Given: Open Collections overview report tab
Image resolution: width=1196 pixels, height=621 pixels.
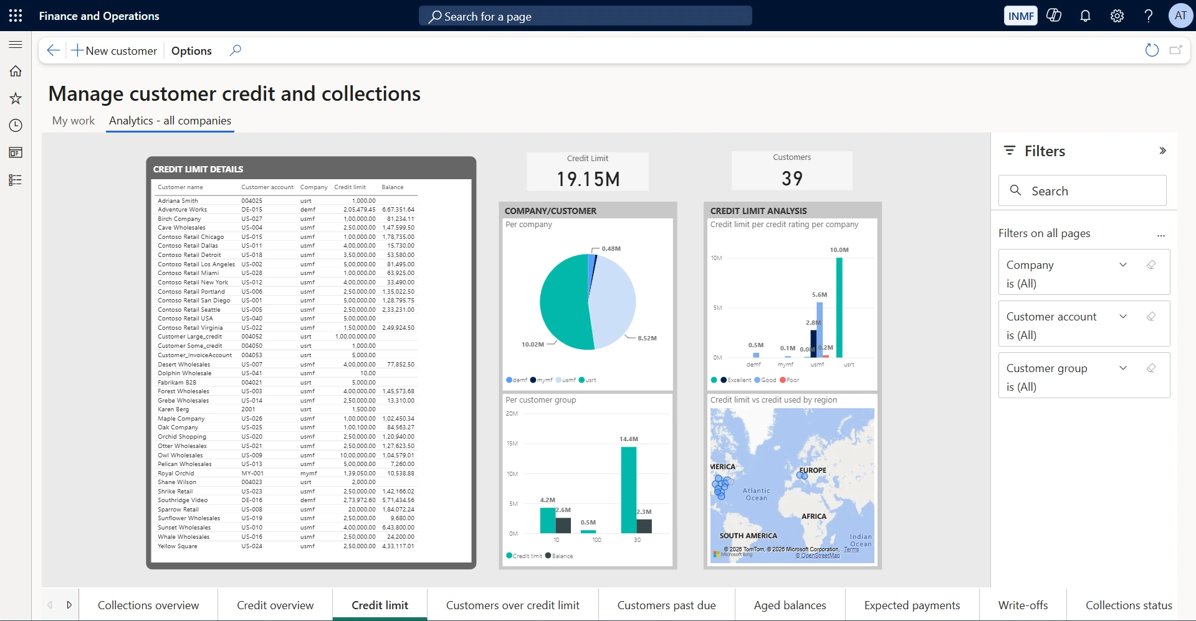Looking at the screenshot, I should click(x=148, y=605).
